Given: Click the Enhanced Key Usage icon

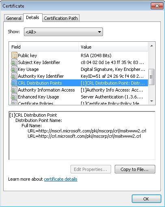Looking at the screenshot, I should pos(14,97).
